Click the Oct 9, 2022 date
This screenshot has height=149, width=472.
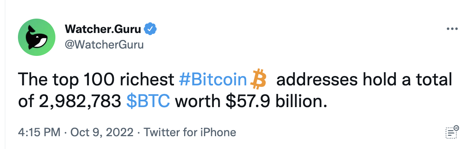pos(103,132)
